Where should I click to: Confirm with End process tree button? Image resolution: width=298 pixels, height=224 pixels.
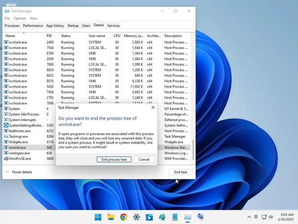click(114, 160)
